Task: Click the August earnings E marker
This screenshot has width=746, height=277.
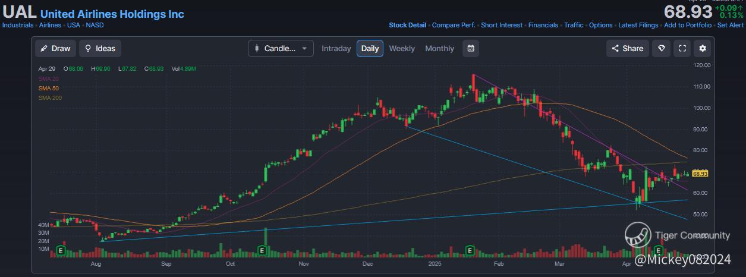Action: [60, 251]
